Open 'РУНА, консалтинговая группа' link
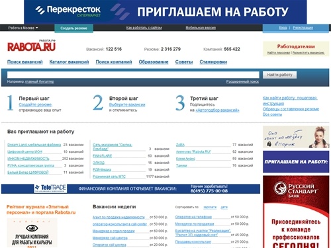Viewport: 331px width, 248px height. tap(30, 165)
